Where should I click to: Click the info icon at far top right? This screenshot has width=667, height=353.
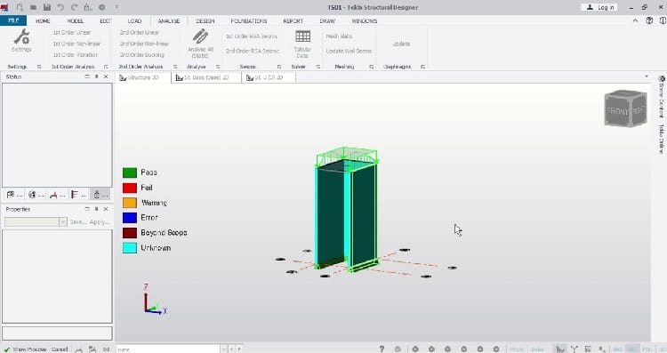(663, 20)
